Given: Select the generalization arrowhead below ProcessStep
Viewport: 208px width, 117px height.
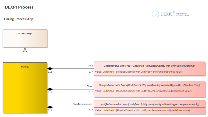Looking at the screenshot, I should click(x=25, y=50).
